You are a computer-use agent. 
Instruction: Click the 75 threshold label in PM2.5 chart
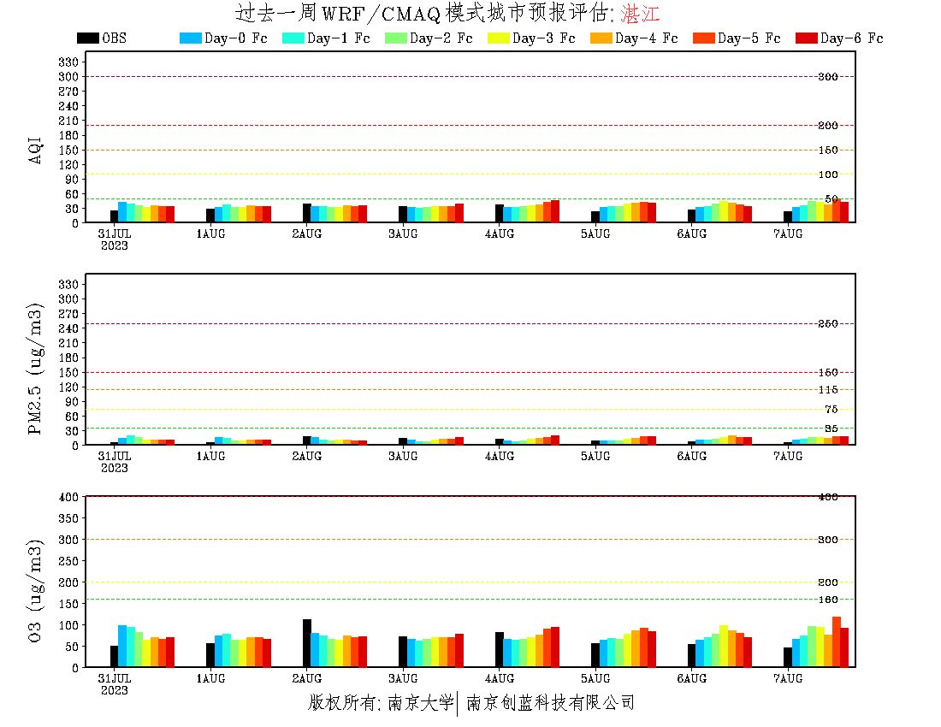(x=832, y=409)
